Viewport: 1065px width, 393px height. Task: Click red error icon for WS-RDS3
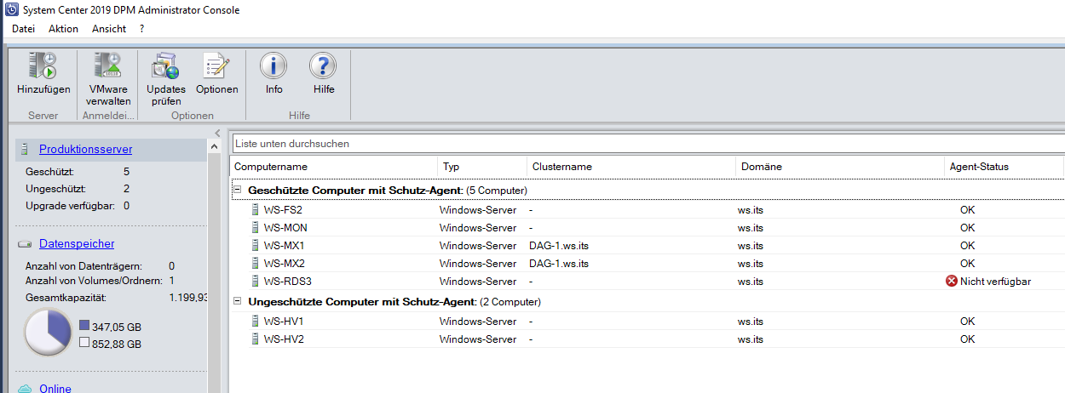point(952,281)
